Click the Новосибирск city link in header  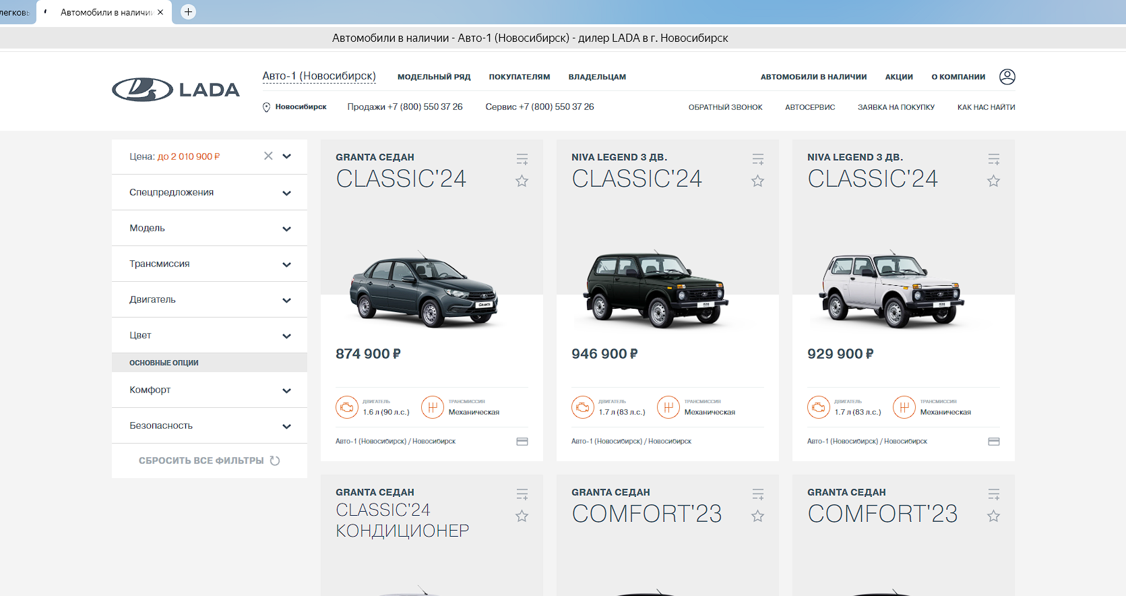[x=301, y=107]
